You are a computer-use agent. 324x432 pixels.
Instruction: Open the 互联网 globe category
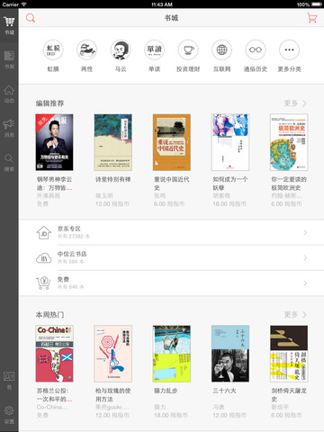tap(221, 49)
